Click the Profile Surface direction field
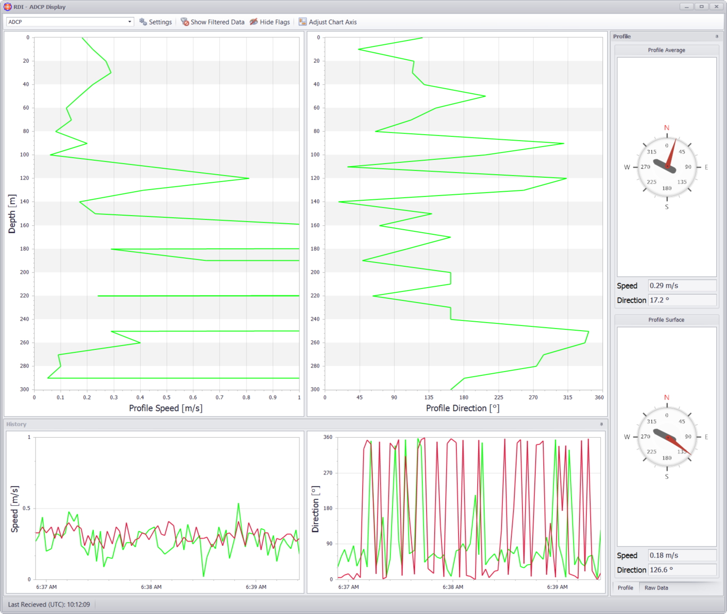The width and height of the screenshot is (727, 614). tap(682, 570)
